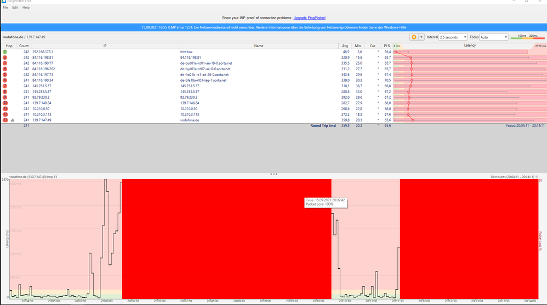Click the PL% value 70,5 for hop 6
This screenshot has width=547, height=305.
point(387,80)
